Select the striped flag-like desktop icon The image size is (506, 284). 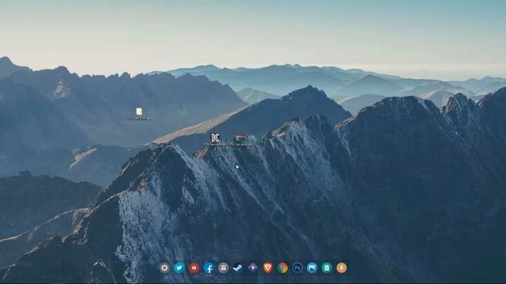240,138
